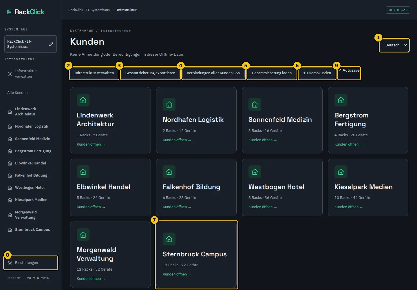
Task: Select Bergstrom Fertigung in the sidebar
Action: pos(30,151)
